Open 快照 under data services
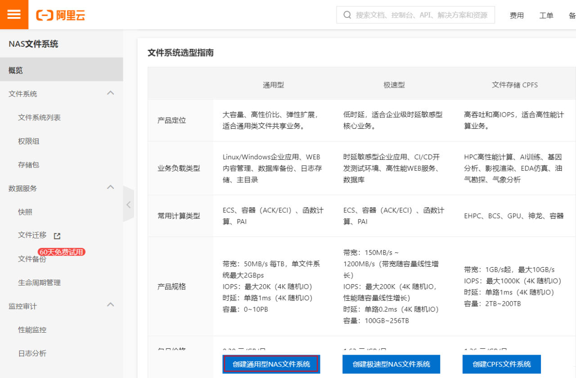The width and height of the screenshot is (576, 378). (25, 212)
